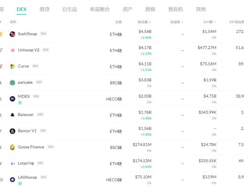Viewport: 244px width, 187px height.
Task: Select pancake's $3.83B locked value
Action: point(145,80)
